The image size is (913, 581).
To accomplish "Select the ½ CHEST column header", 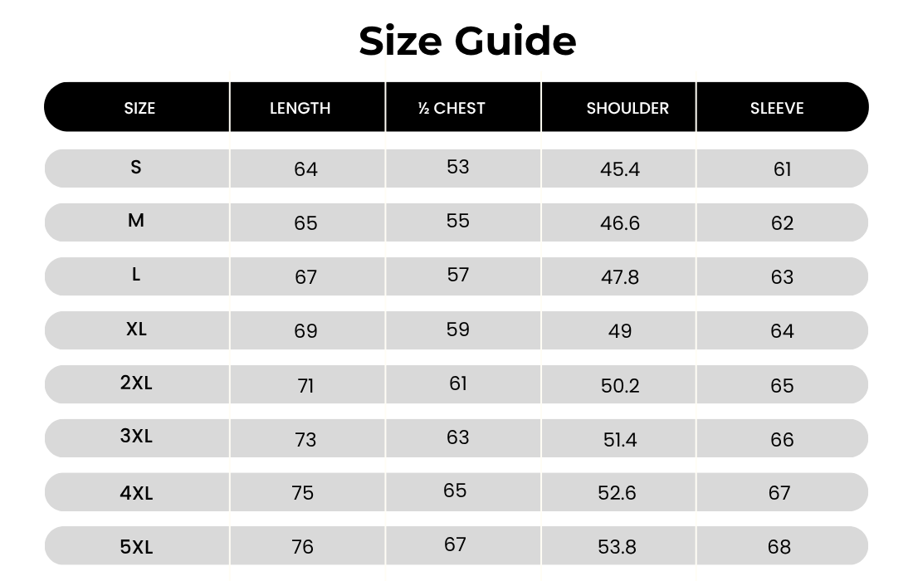I will point(452,108).
